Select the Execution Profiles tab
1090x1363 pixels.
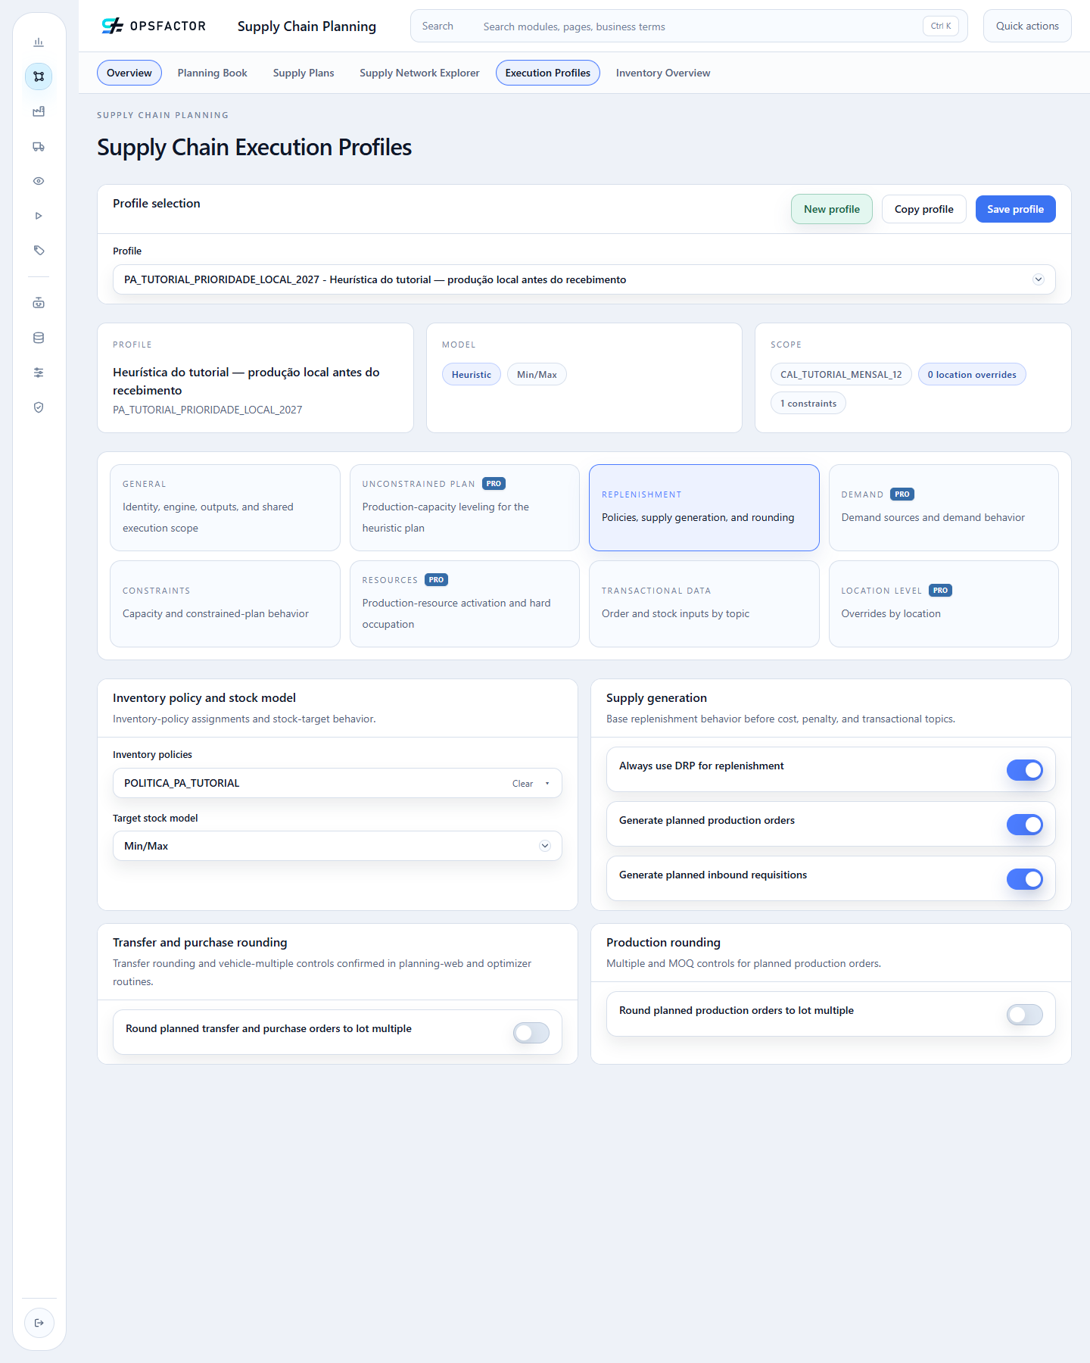[548, 73]
